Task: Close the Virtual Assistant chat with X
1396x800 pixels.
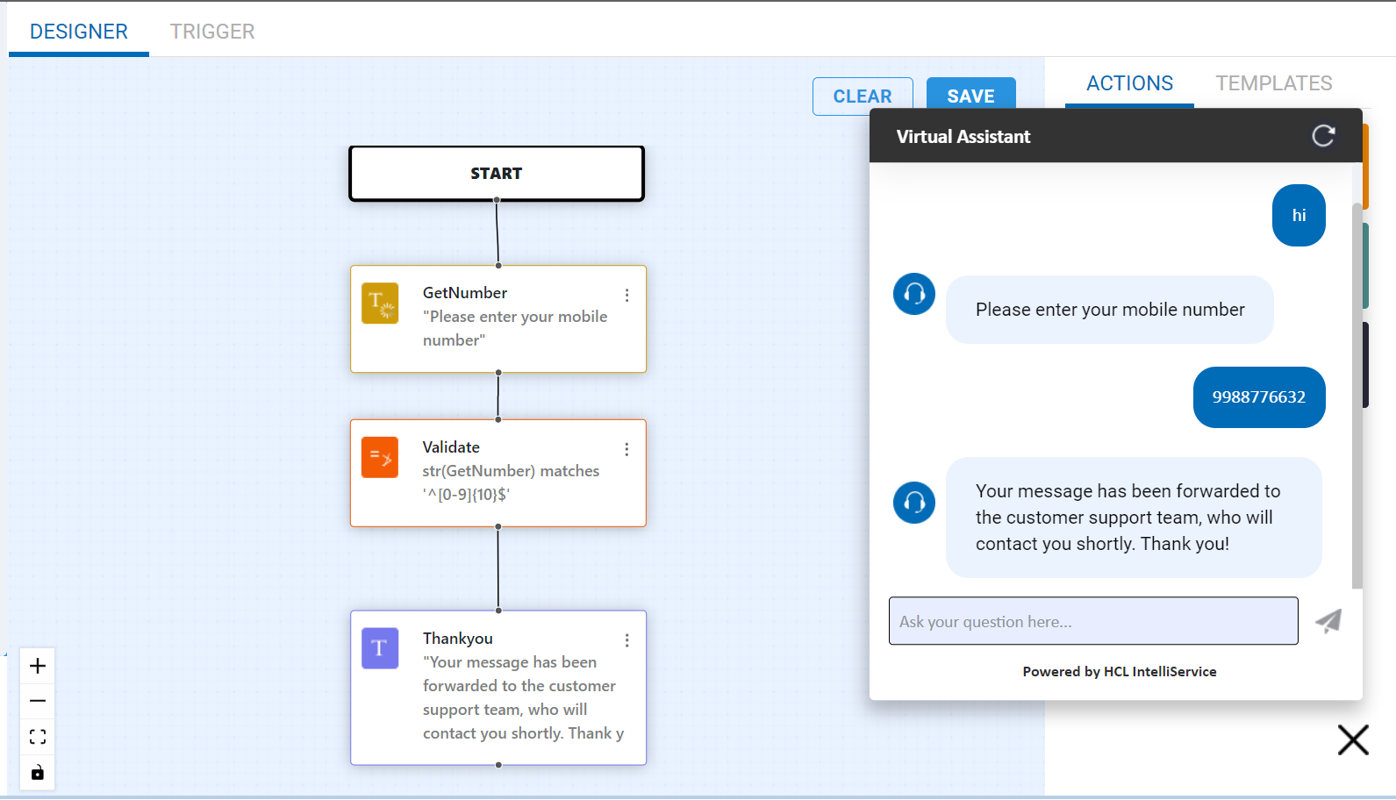Action: (x=1353, y=740)
